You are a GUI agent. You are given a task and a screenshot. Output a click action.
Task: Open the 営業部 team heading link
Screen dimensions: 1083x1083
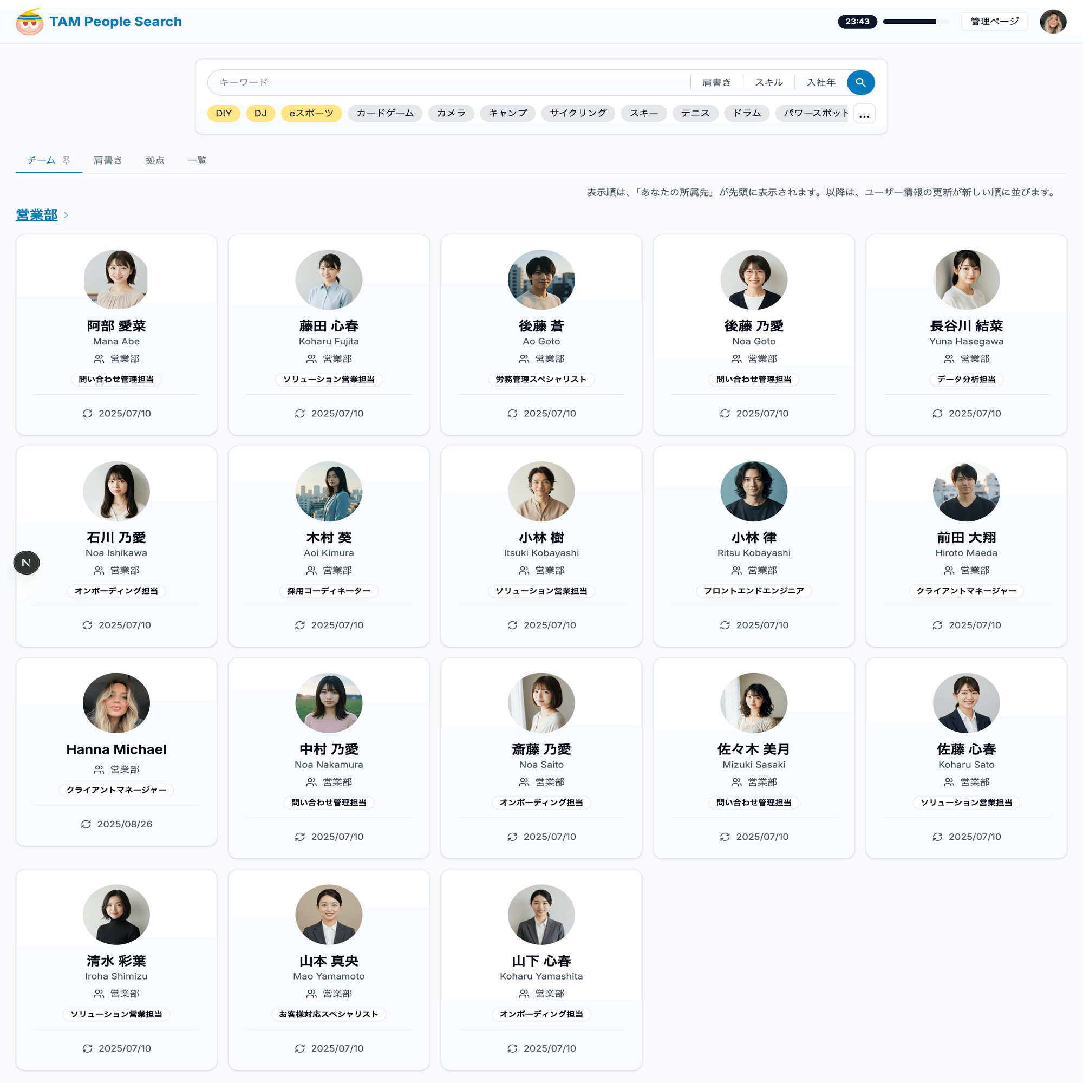click(x=36, y=216)
